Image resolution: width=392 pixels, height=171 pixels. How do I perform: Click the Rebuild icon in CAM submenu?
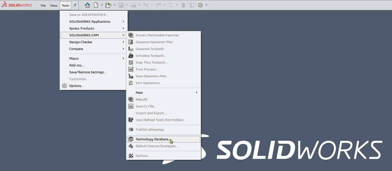coord(131,99)
